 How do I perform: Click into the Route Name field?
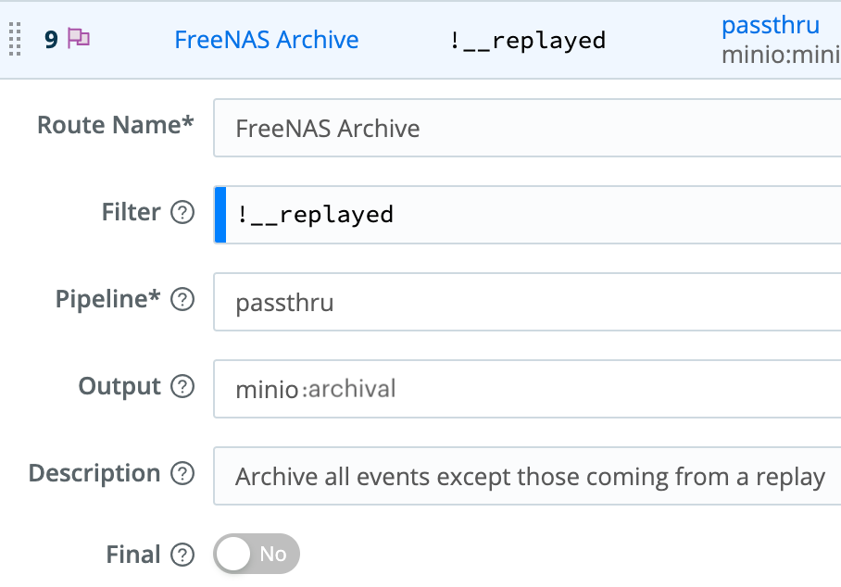pyautogui.click(x=526, y=128)
